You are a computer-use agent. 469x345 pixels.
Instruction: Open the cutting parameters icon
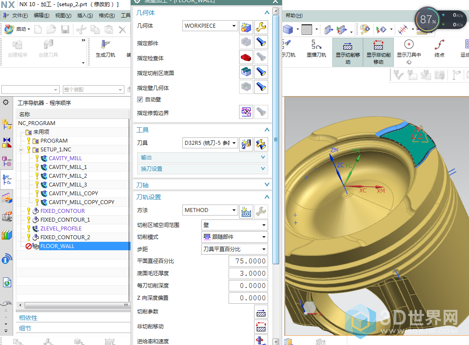tap(261, 312)
